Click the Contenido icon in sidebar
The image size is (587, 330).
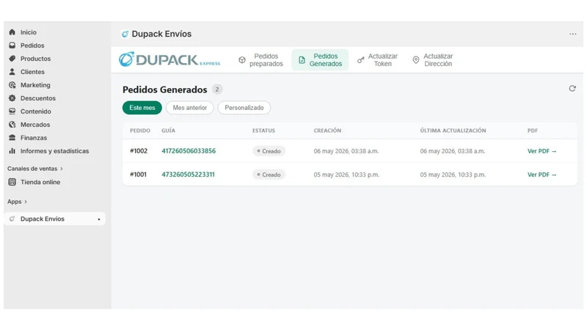[x=12, y=111]
